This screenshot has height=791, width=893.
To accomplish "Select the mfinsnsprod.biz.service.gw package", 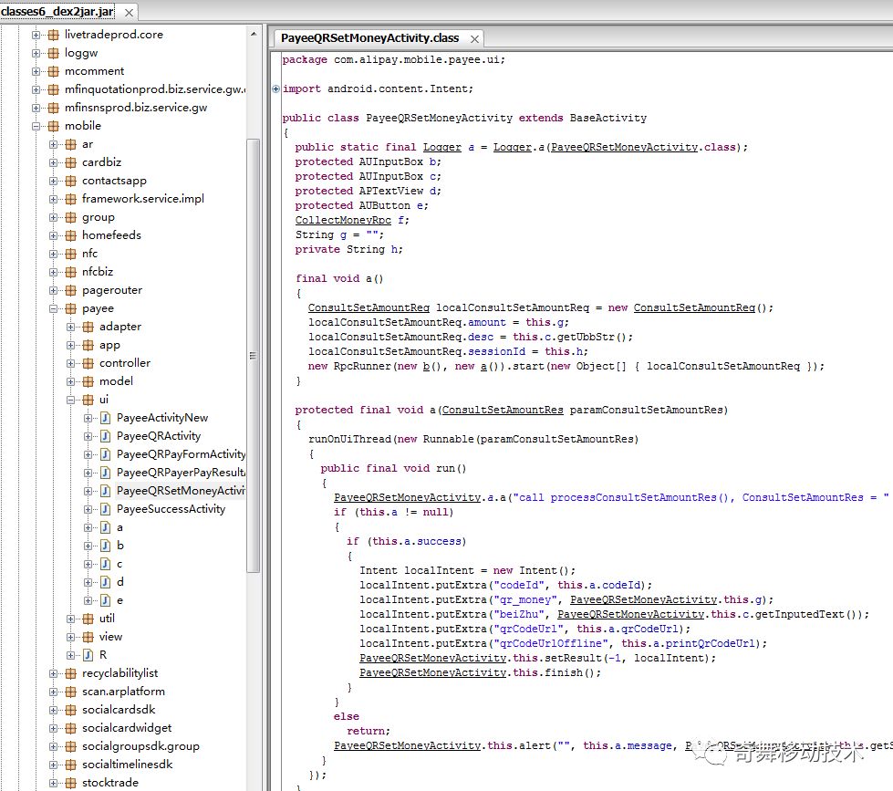I will coord(136,108).
